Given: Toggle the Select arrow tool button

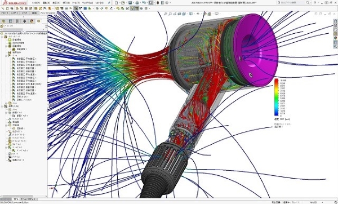Looking at the screenshot, I should coord(151,3).
